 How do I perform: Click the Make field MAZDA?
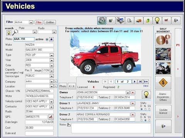point(39,45)
